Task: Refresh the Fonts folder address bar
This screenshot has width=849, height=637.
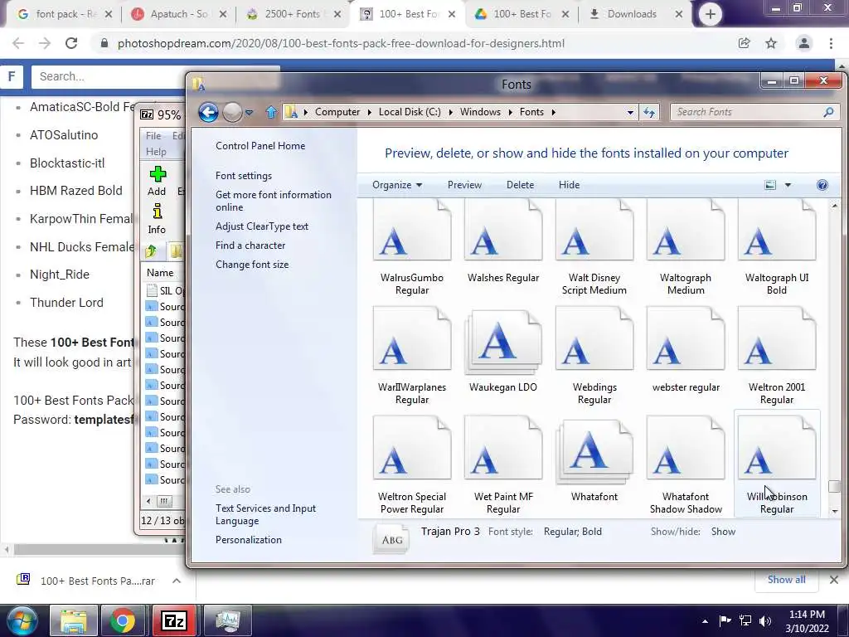Action: (x=649, y=112)
